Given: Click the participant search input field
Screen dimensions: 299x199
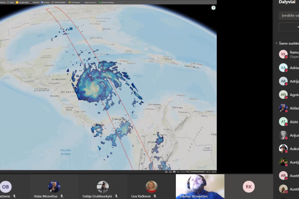Looking at the screenshot, I should point(289,15).
